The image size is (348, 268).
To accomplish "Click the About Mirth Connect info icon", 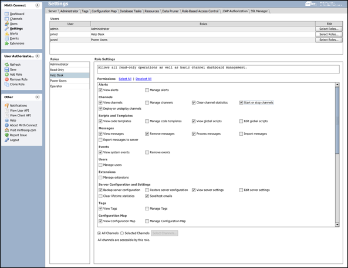I will coord(6,125).
